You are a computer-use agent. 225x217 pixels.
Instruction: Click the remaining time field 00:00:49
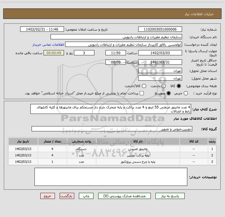(54, 53)
